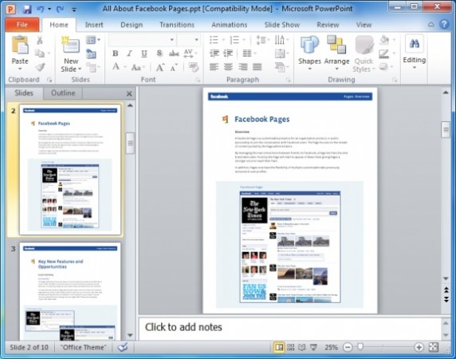Click the zoom slider handle
456x359 pixels.
point(360,346)
